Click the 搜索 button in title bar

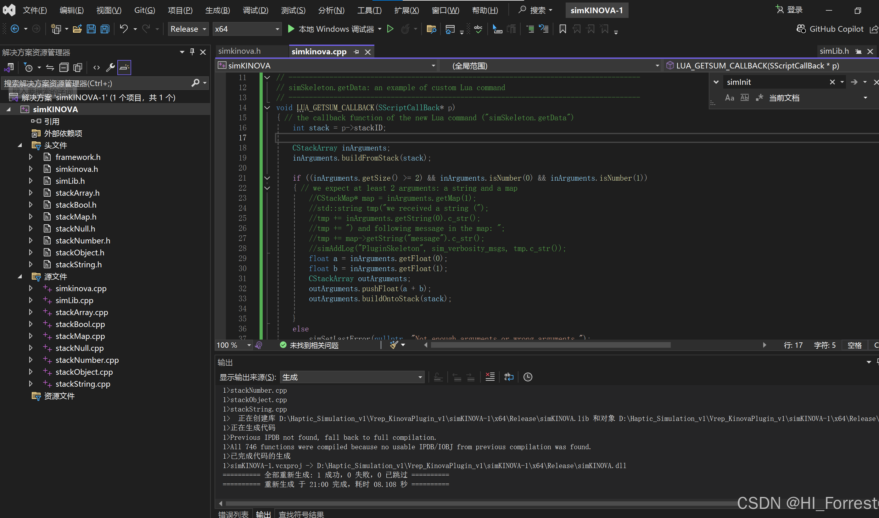535,10
